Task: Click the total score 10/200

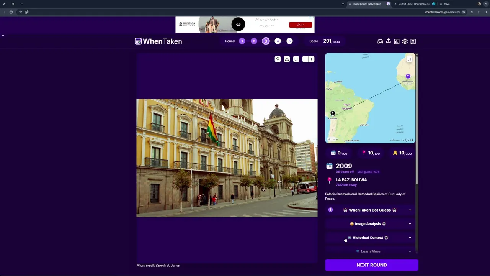Action: pyautogui.click(x=402, y=153)
